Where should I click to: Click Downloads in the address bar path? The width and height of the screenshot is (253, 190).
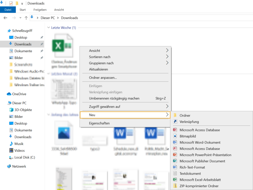[69, 18]
